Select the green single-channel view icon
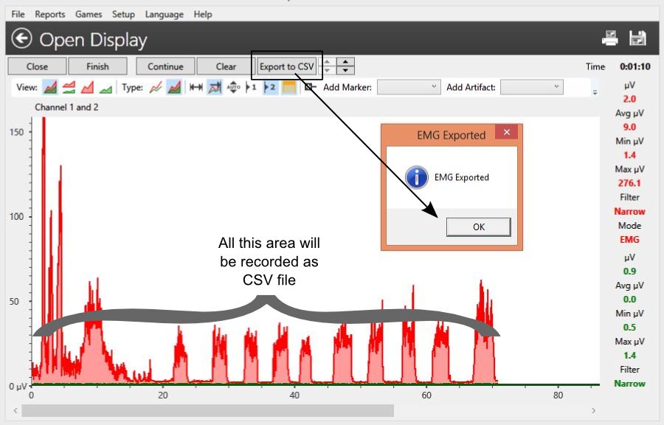This screenshot has width=664, height=425. (106, 87)
